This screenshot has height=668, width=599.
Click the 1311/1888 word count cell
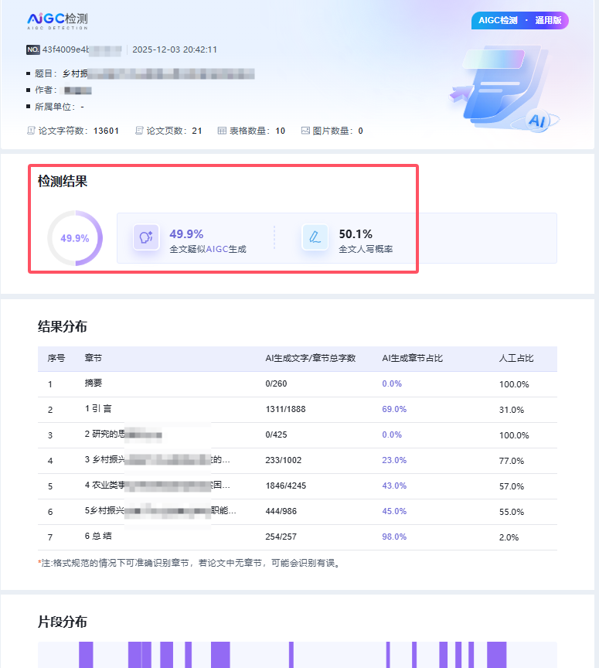click(x=285, y=409)
